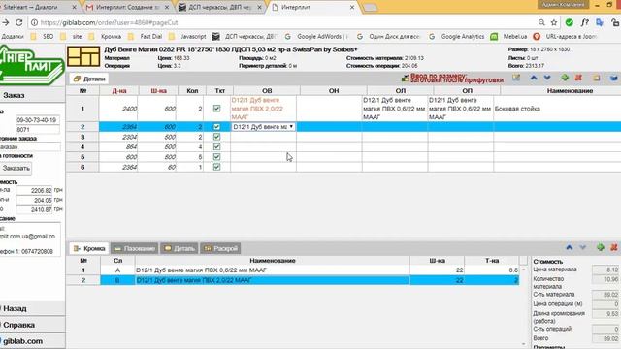Bookmark this page with star icon
This screenshot has height=349, width=621.
pyautogui.click(x=554, y=22)
